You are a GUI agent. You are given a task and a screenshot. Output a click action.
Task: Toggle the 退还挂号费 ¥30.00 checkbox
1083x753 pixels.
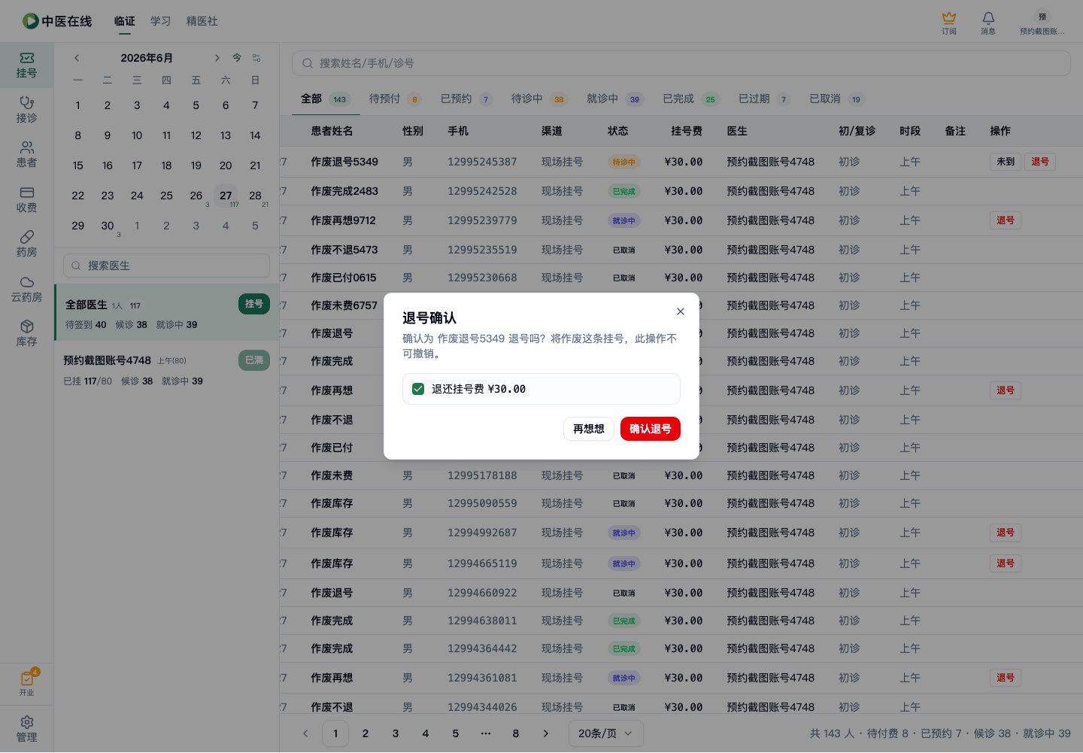coord(418,389)
